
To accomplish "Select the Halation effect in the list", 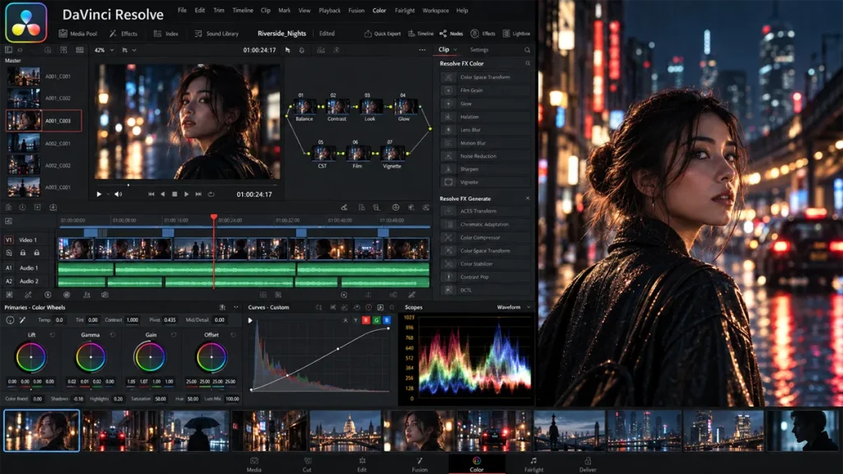I will tap(485, 117).
